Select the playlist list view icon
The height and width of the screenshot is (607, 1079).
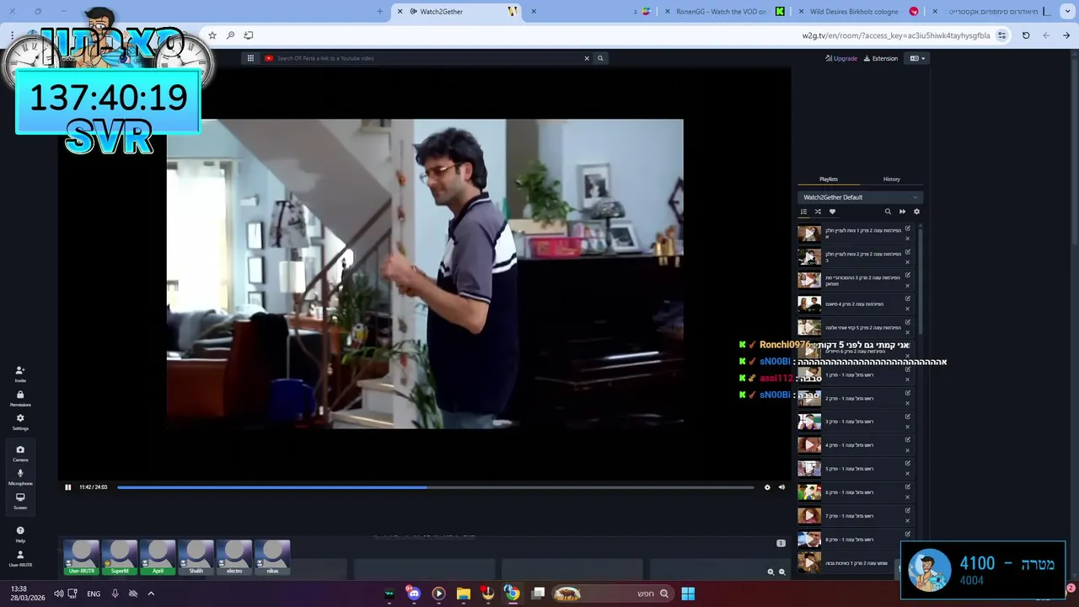pos(803,212)
